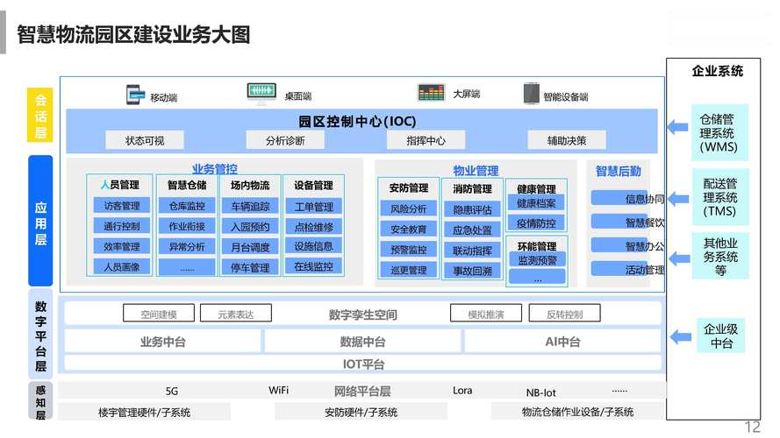Select the 辅助决策 box
This screenshot has height=438, width=780.
tap(567, 140)
